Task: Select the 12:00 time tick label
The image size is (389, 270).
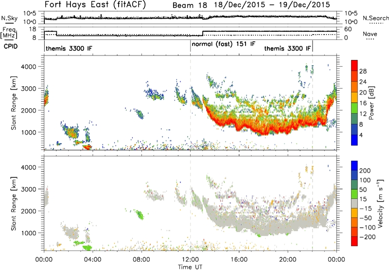Action: coord(190,260)
